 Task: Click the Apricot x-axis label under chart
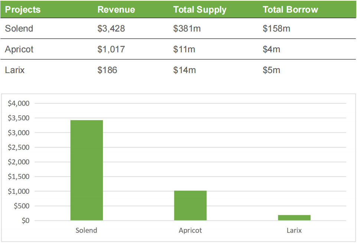click(190, 230)
